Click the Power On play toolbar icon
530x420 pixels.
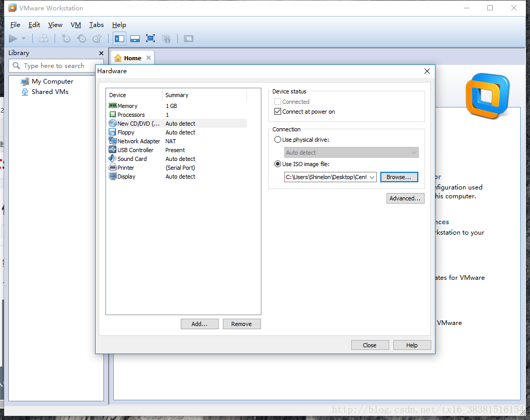[13, 38]
